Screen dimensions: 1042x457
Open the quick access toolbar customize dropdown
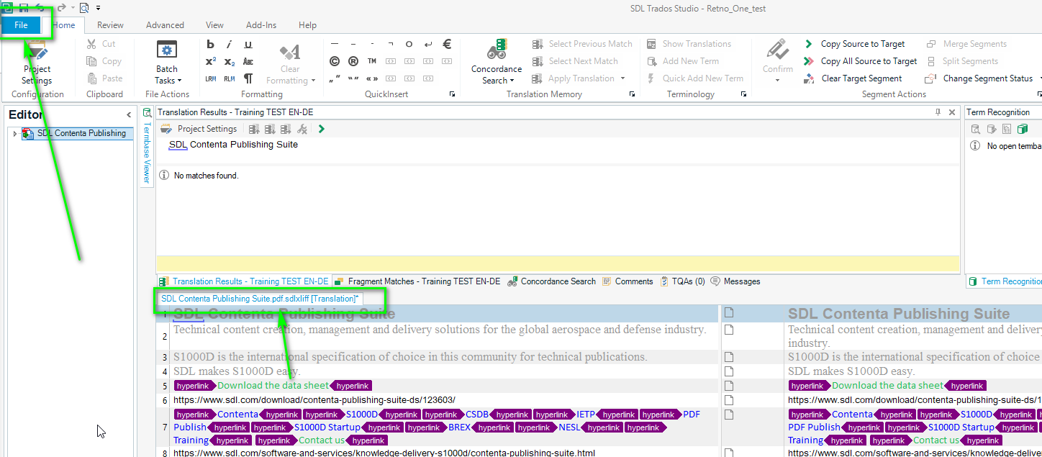(98, 8)
